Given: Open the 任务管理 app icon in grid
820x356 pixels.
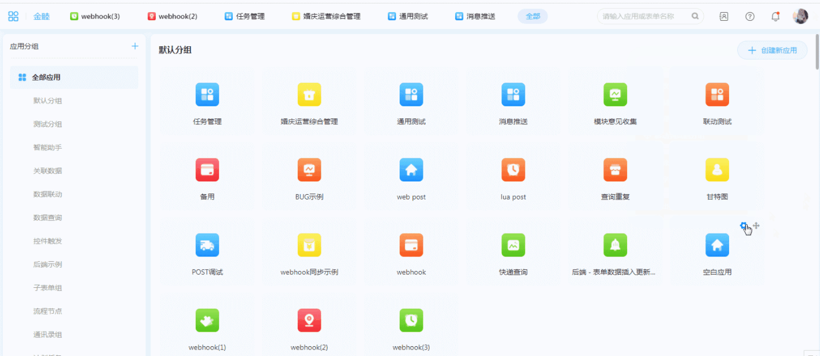Looking at the screenshot, I should tap(207, 95).
